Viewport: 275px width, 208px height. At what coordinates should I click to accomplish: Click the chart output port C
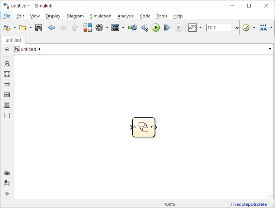pos(156,127)
